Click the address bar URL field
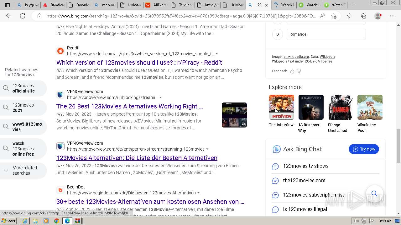The height and width of the screenshot is (225, 401). [181, 16]
